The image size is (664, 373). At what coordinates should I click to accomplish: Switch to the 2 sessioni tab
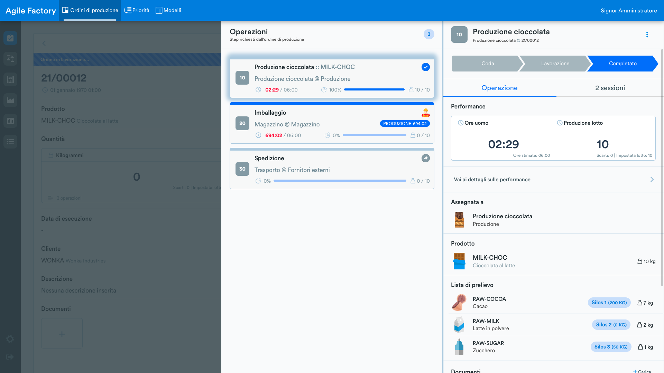[x=610, y=88]
